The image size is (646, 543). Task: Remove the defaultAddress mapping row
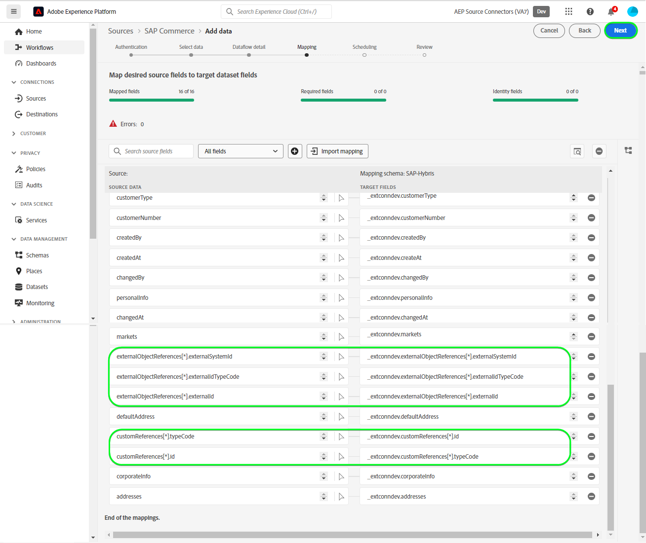(591, 417)
